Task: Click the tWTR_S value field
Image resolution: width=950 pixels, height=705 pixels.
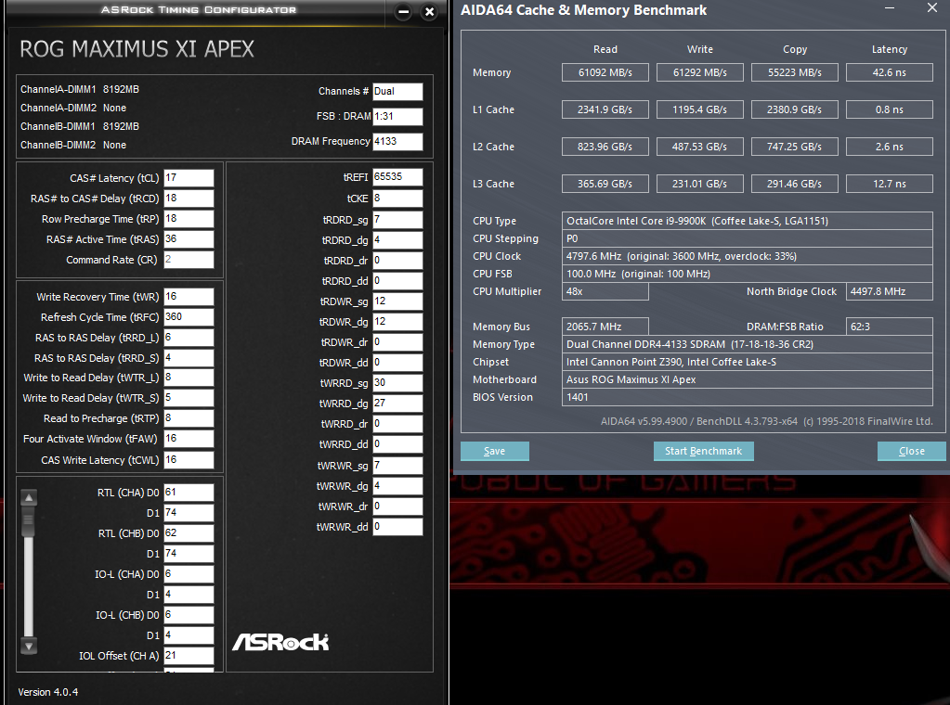Action: (x=189, y=398)
